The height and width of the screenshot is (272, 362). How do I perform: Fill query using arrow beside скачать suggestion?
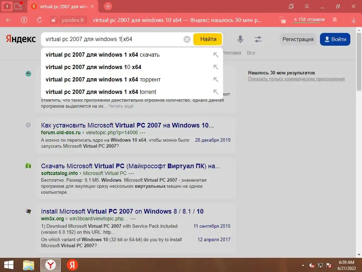(216, 55)
